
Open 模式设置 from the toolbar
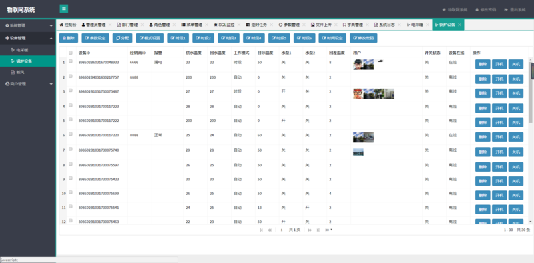150,38
